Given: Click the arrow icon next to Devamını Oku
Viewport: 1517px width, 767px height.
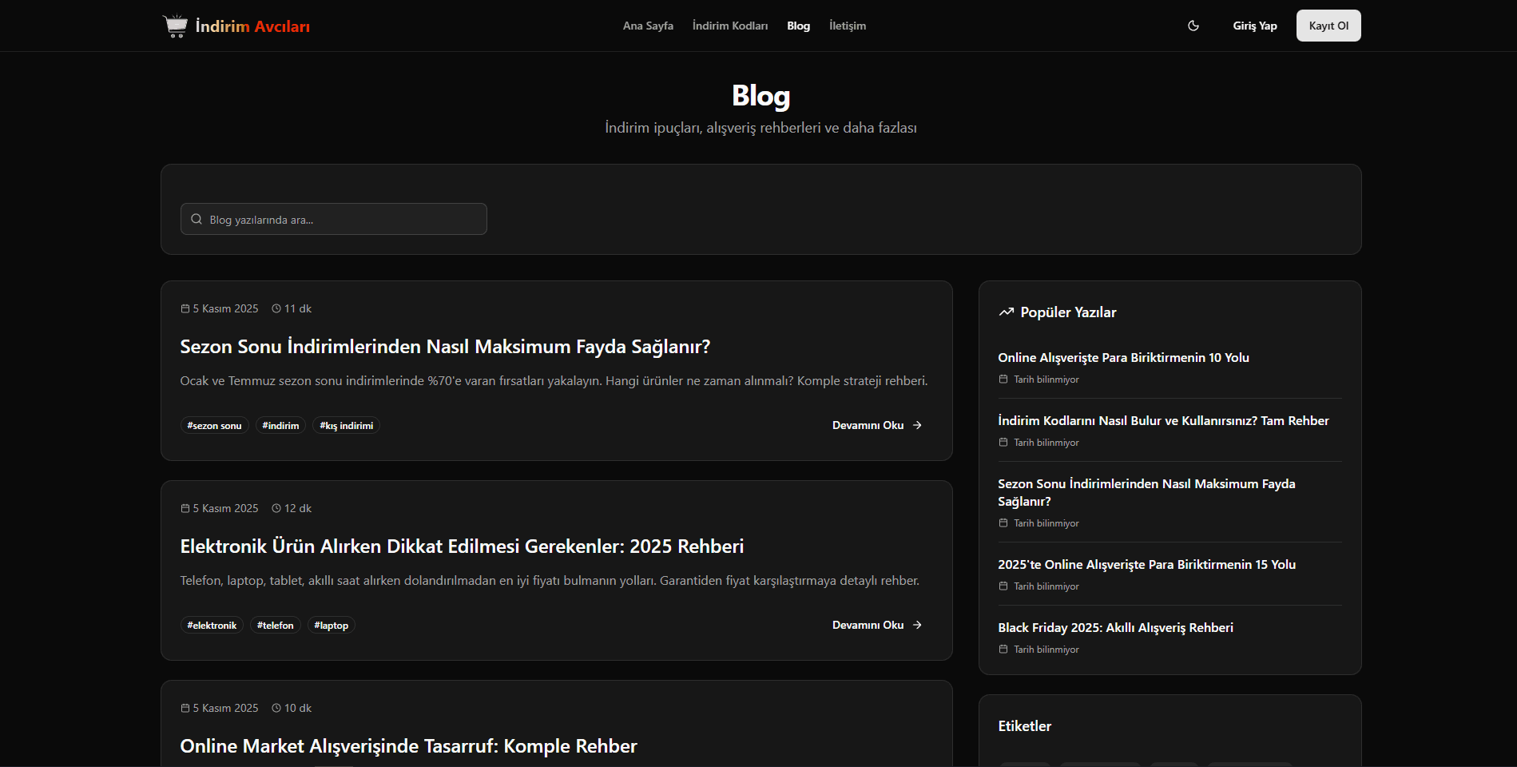Looking at the screenshot, I should pyautogui.click(x=916, y=425).
